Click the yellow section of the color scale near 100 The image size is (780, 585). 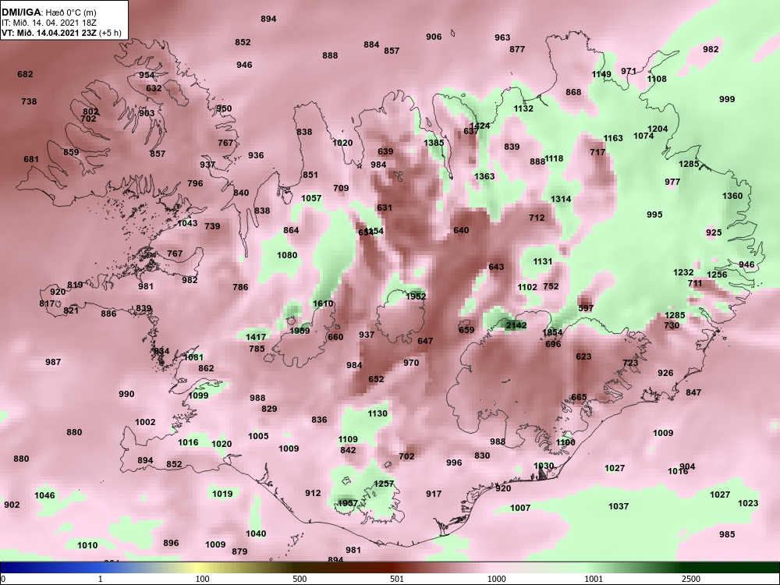click(197, 568)
